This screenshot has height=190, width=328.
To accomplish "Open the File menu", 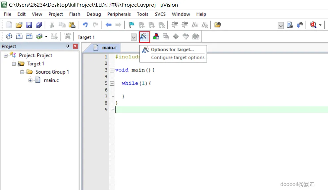I will (8, 14).
